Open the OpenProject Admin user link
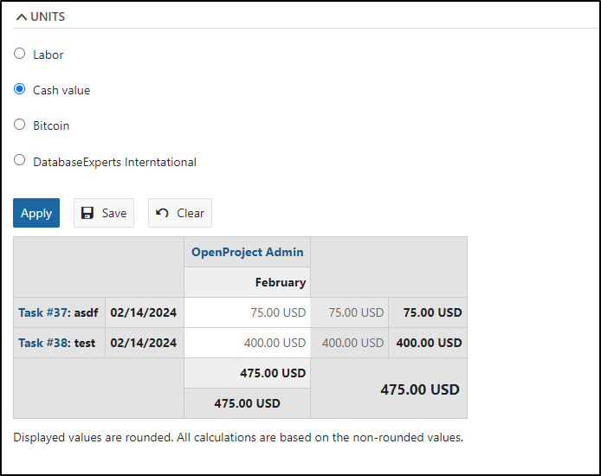Screen dimensions: 601x476 [248, 252]
